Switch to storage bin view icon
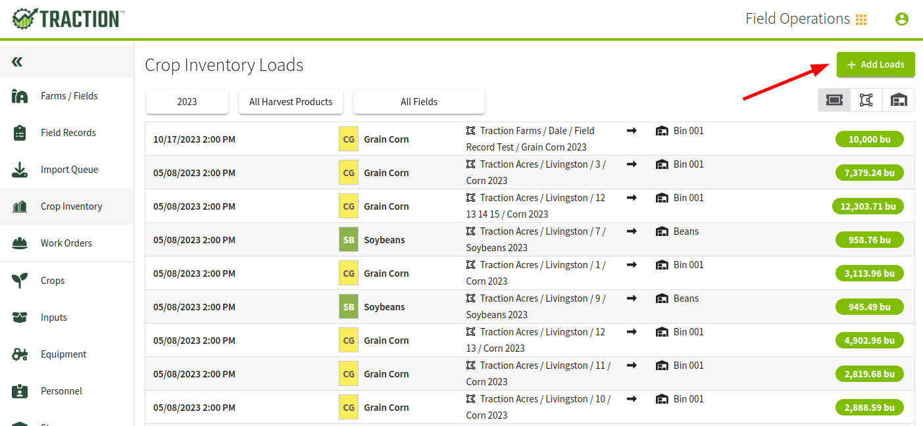Image resolution: width=923 pixels, height=426 pixels. (899, 100)
